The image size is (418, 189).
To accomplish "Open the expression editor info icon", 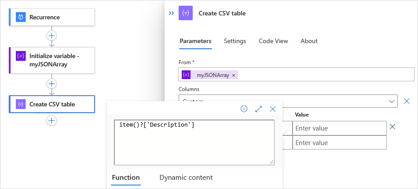I will click(244, 109).
